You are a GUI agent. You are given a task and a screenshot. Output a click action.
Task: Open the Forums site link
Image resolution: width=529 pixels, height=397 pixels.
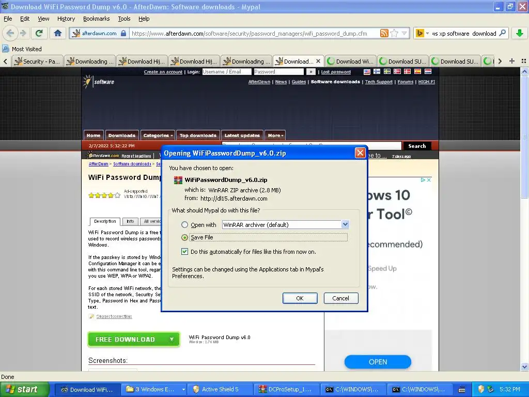[405, 82]
